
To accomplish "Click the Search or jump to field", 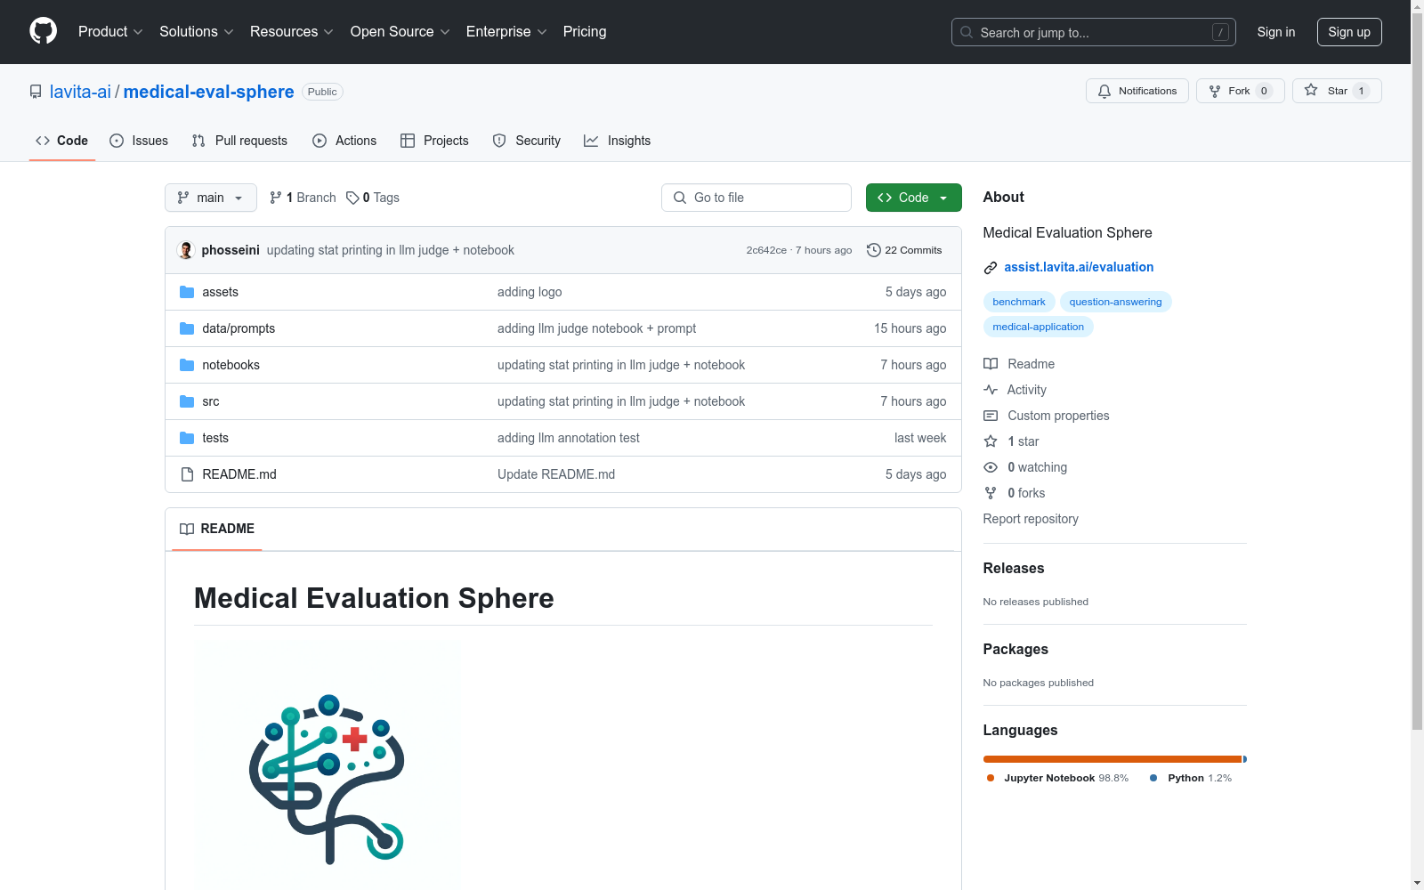I will point(1094,32).
